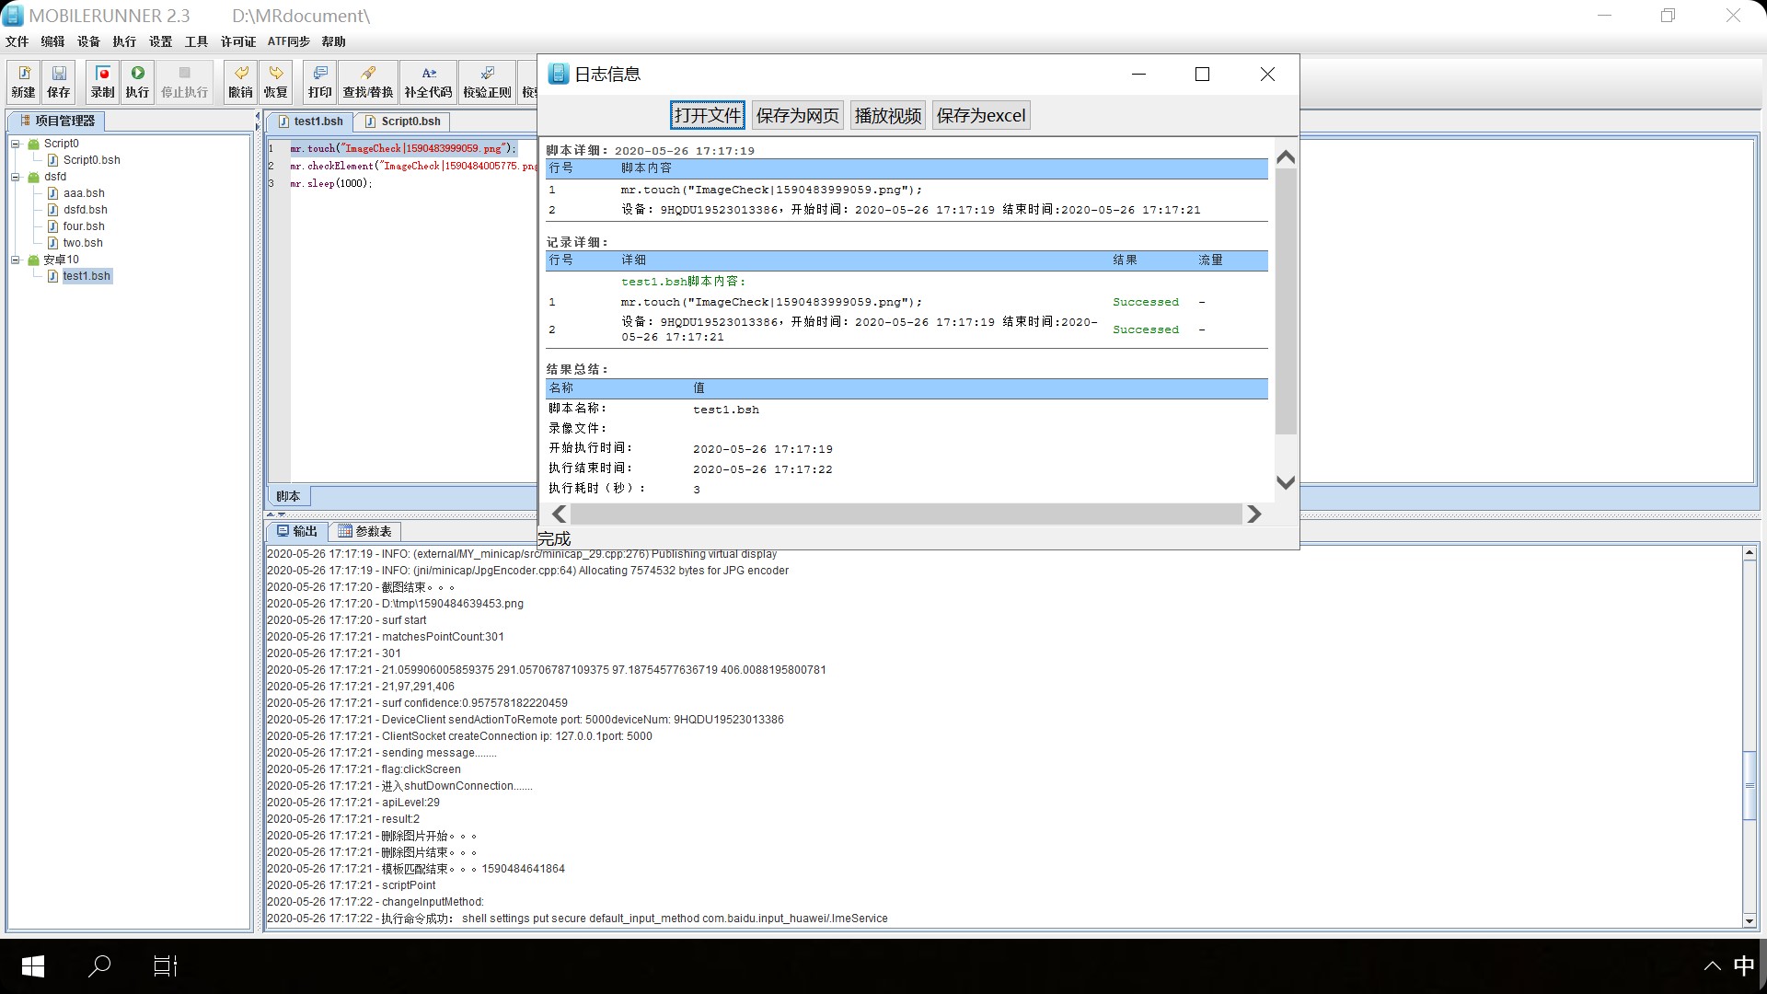This screenshot has height=994, width=1767.
Task: Click the 播放视频 button in log dialog
Action: 887,115
